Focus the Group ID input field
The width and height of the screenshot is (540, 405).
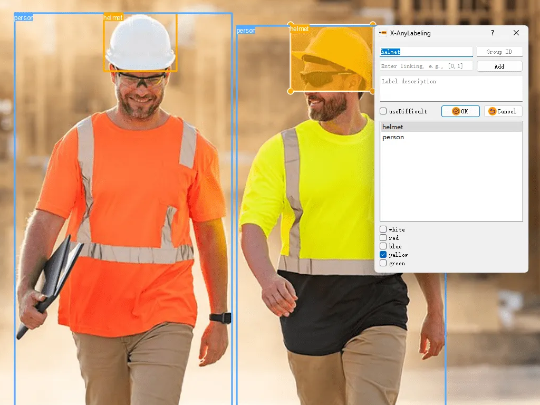coord(499,52)
